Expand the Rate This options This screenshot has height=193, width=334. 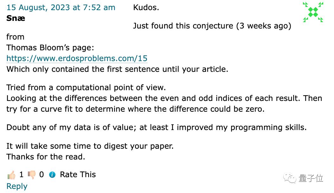click(78, 174)
